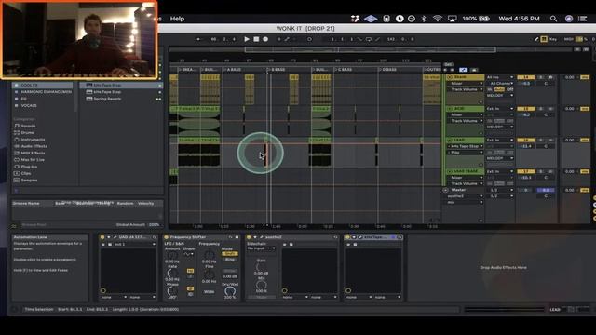Open LEAD track Ext. In dropdown
This screenshot has height=335, width=596.
tap(499, 141)
